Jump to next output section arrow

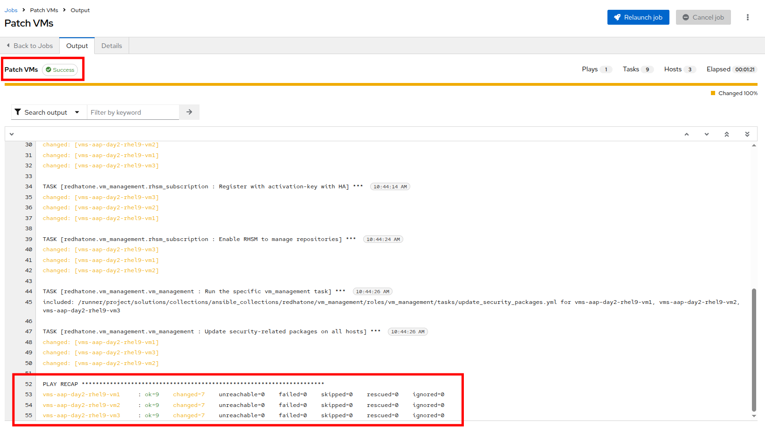(x=707, y=134)
